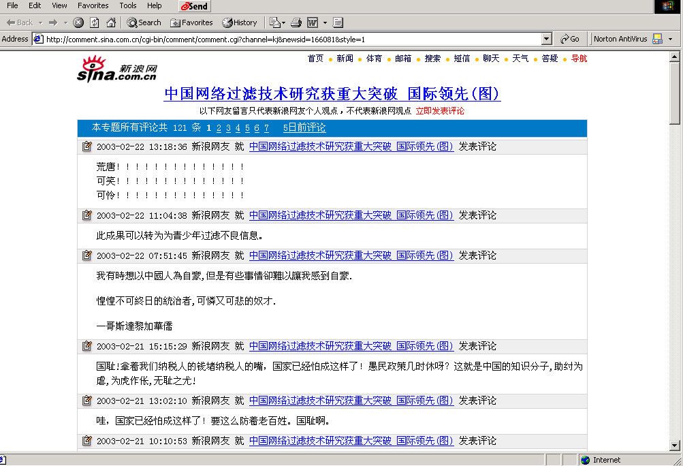The height and width of the screenshot is (466, 683).
Task: Open the Back button history dropdown arrow
Action: point(39,22)
